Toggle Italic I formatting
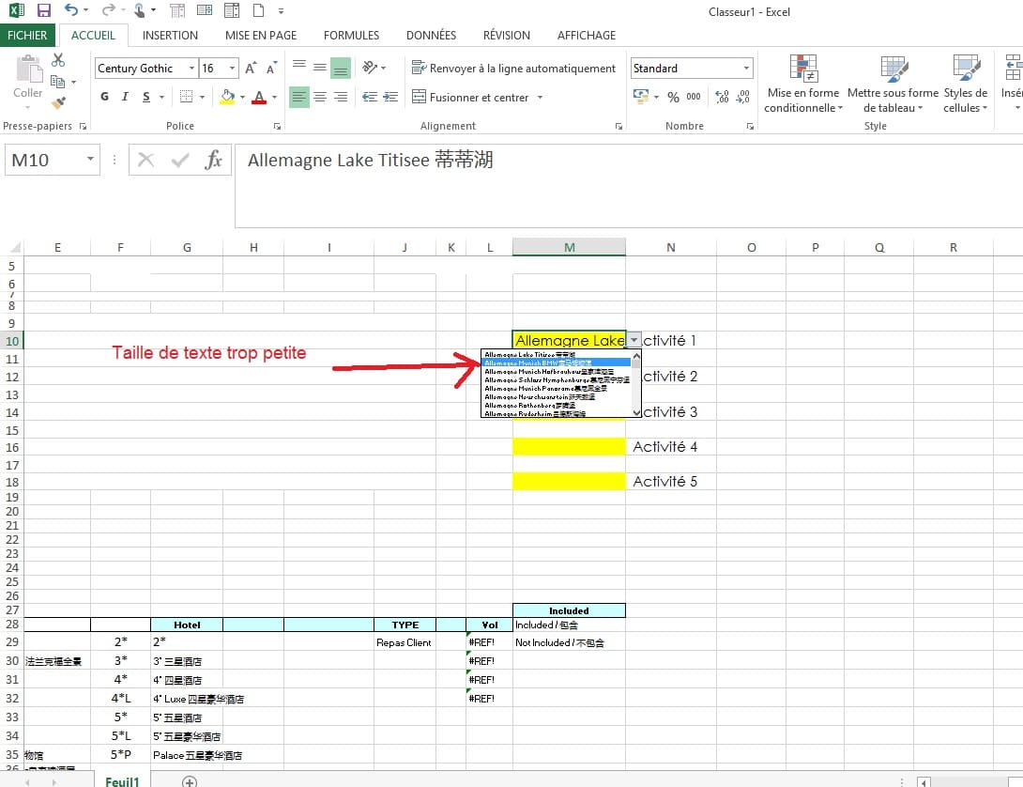 click(x=125, y=97)
